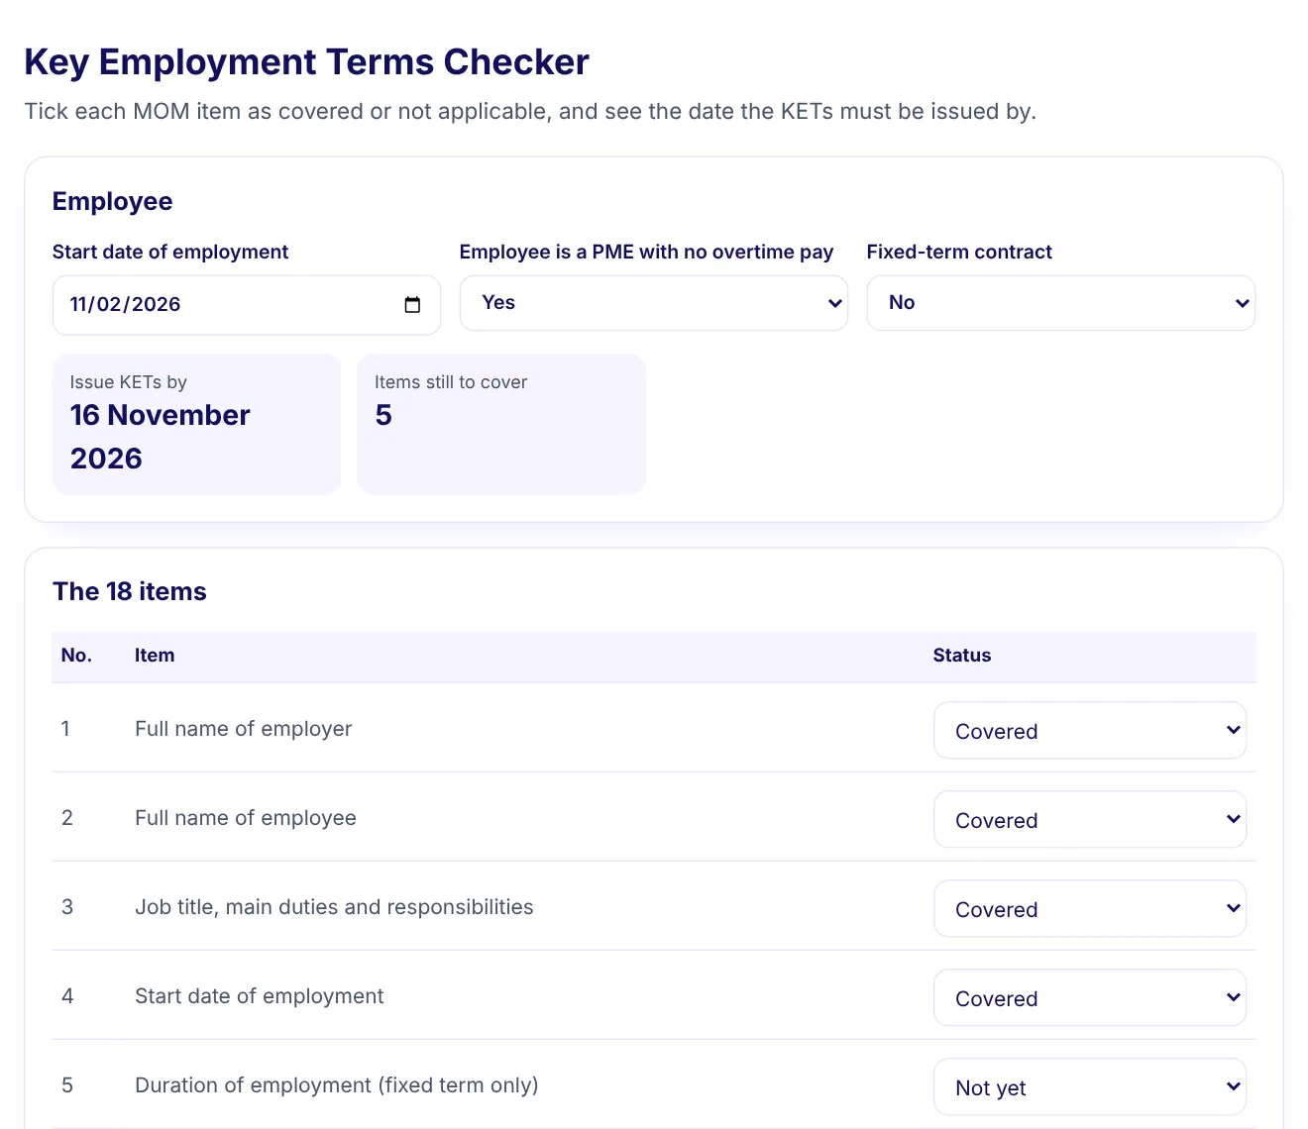
Task: Click the items-still-to-cover count "5"
Action: point(383,415)
